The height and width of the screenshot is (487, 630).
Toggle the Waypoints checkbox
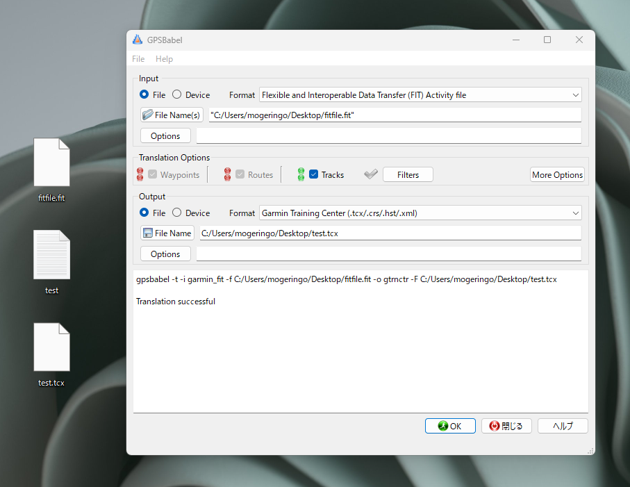[x=152, y=174]
